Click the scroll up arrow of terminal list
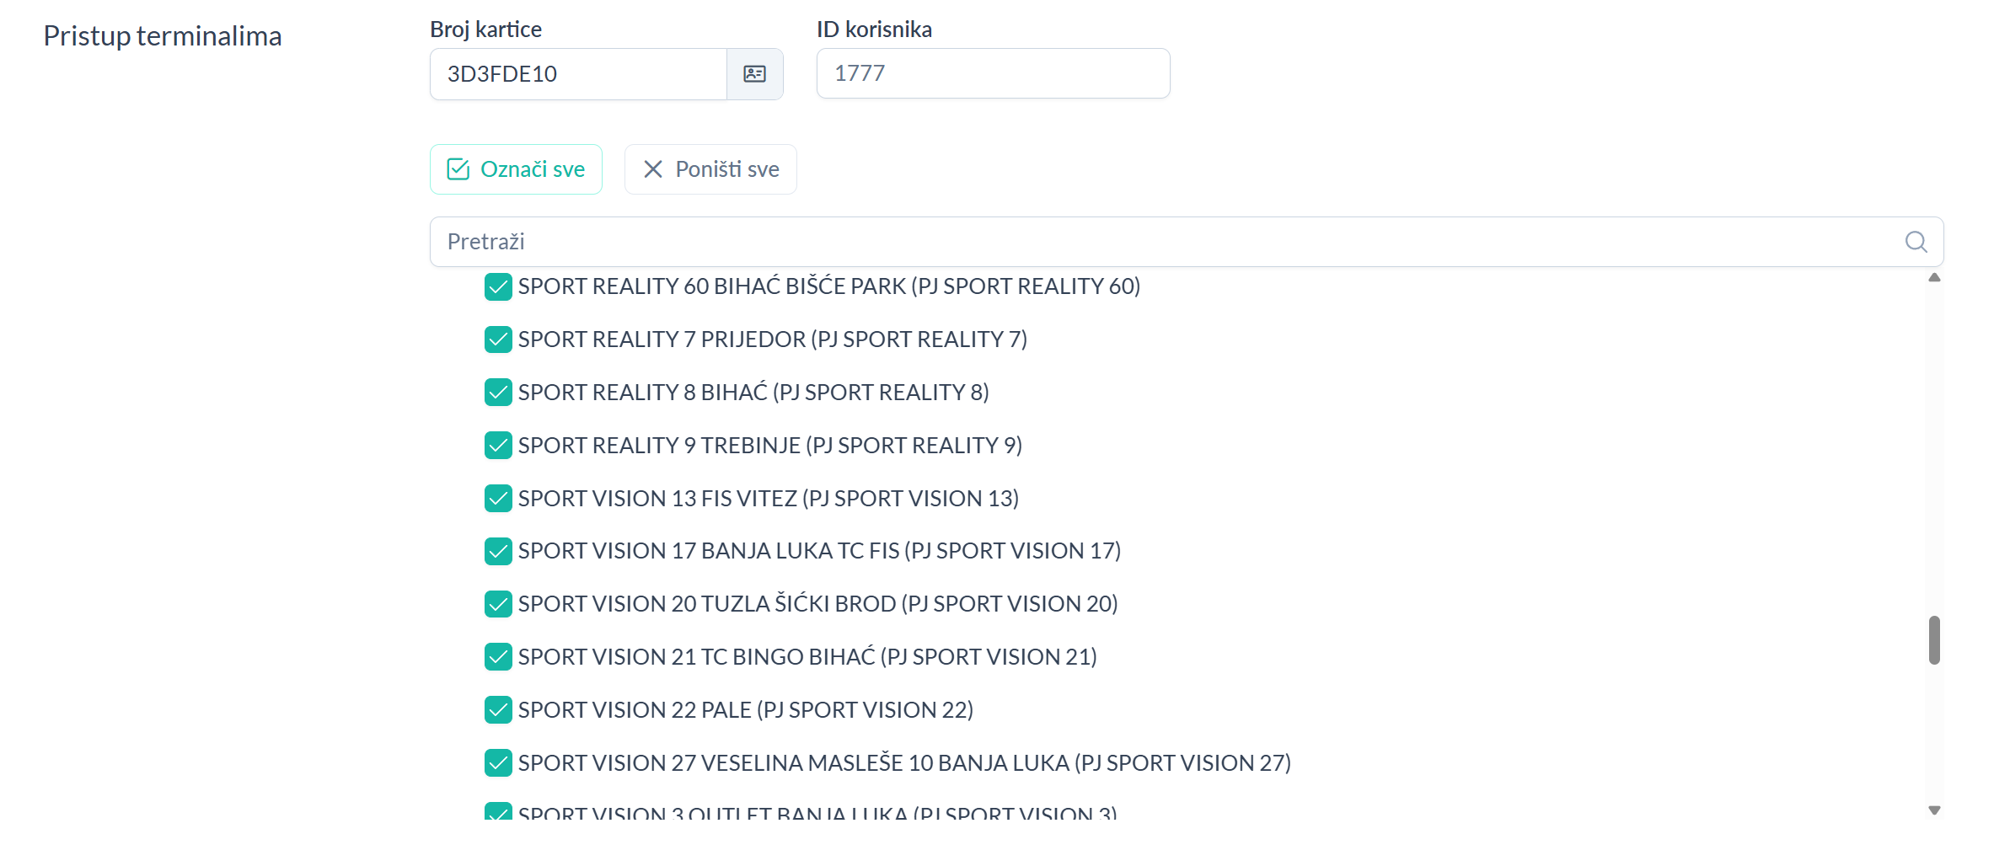Viewport: 2010px width, 850px height. pos(1934,278)
